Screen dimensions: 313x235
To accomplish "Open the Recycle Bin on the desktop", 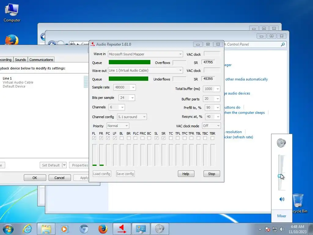I will click(299, 203).
